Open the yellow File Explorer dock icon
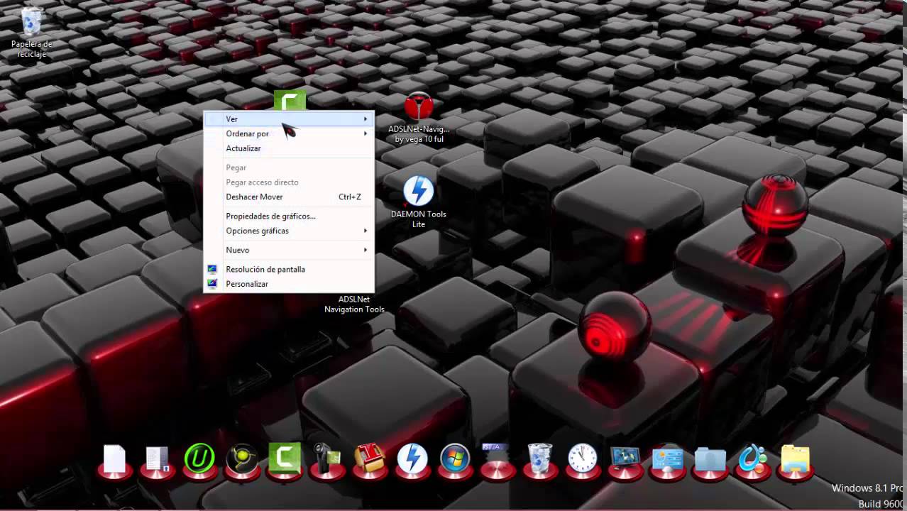This screenshot has height=511, width=907. click(796, 459)
